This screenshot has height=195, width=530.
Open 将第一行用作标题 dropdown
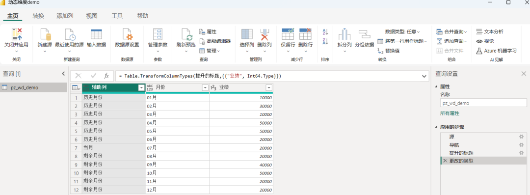402,41
